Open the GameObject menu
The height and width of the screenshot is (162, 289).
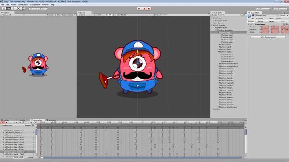point(23,5)
